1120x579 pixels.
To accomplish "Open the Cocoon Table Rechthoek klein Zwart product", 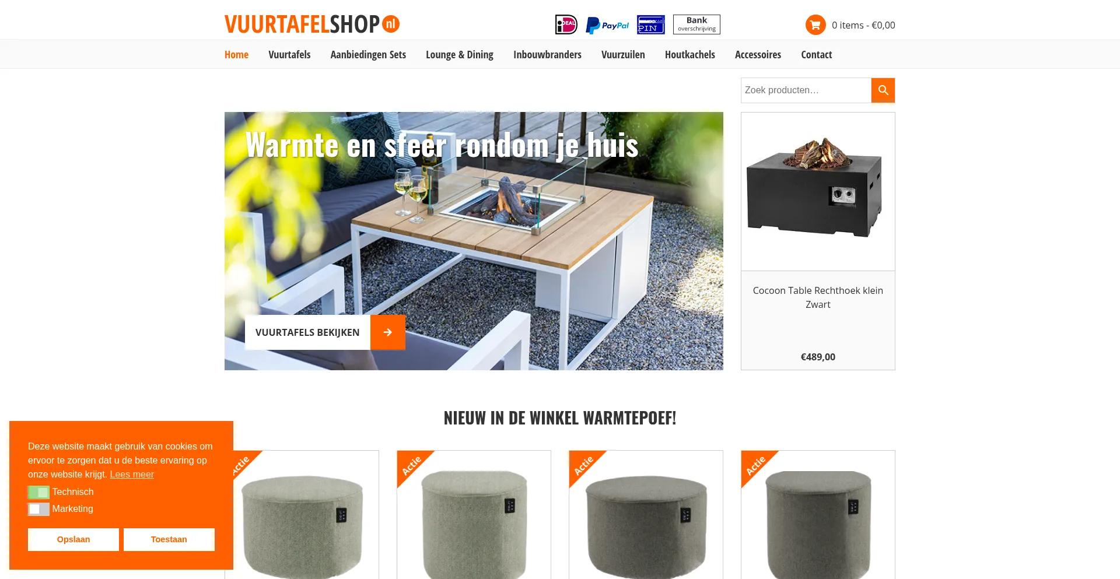I will click(818, 297).
